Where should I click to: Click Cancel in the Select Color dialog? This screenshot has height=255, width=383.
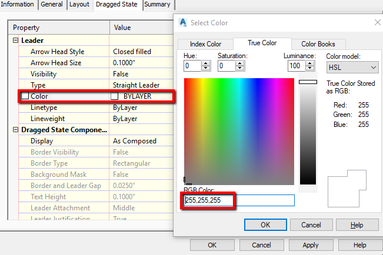click(311, 225)
